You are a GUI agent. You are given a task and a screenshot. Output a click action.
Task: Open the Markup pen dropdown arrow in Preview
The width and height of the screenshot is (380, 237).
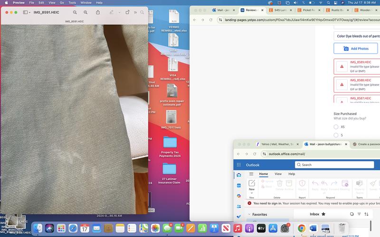[x=120, y=12]
